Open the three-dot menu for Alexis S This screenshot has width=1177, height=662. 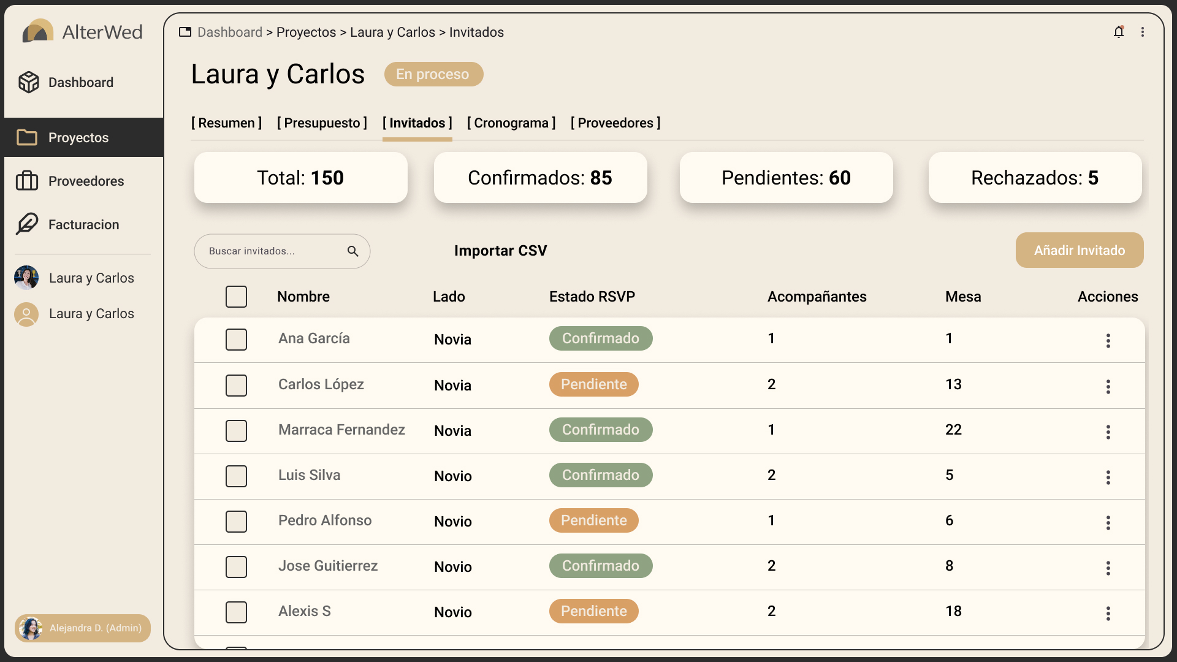coord(1108,614)
